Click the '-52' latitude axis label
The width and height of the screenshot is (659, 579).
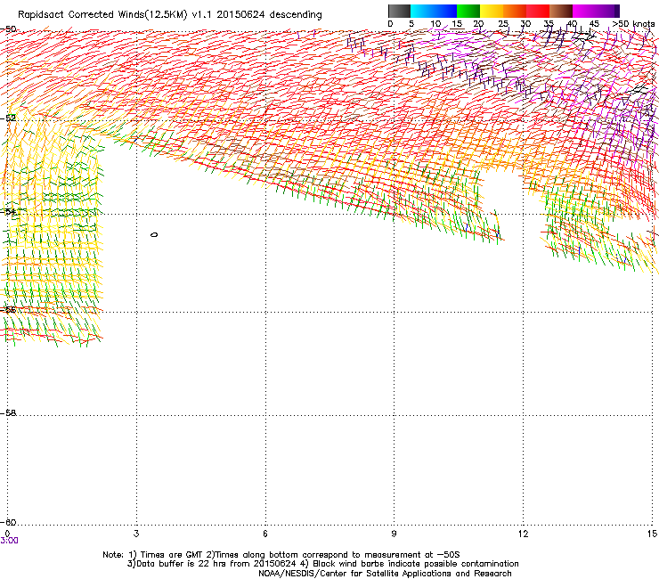coord(9,118)
